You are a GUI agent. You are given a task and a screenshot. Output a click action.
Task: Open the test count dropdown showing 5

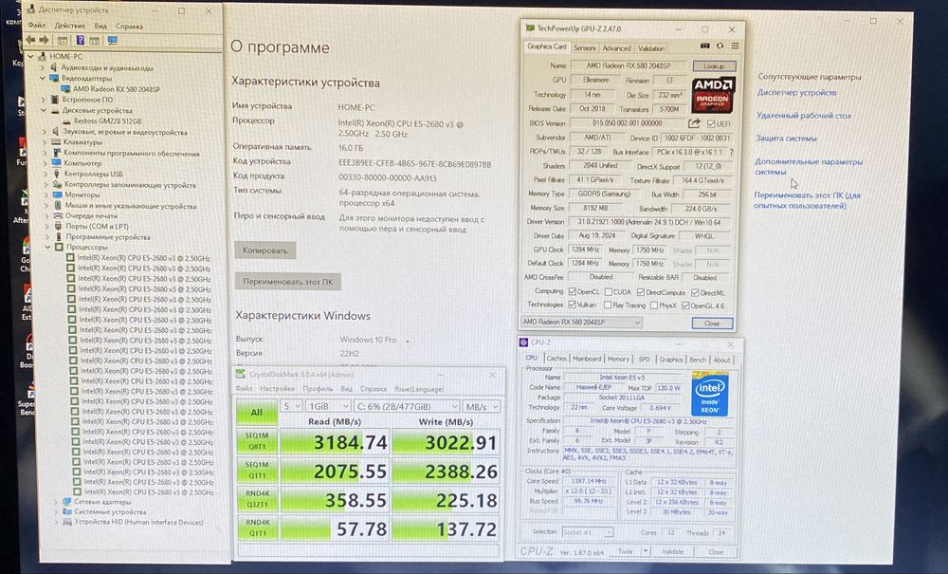(290, 406)
